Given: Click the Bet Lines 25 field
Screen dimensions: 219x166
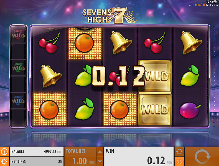Looking at the screenshot, I should pos(37,161).
